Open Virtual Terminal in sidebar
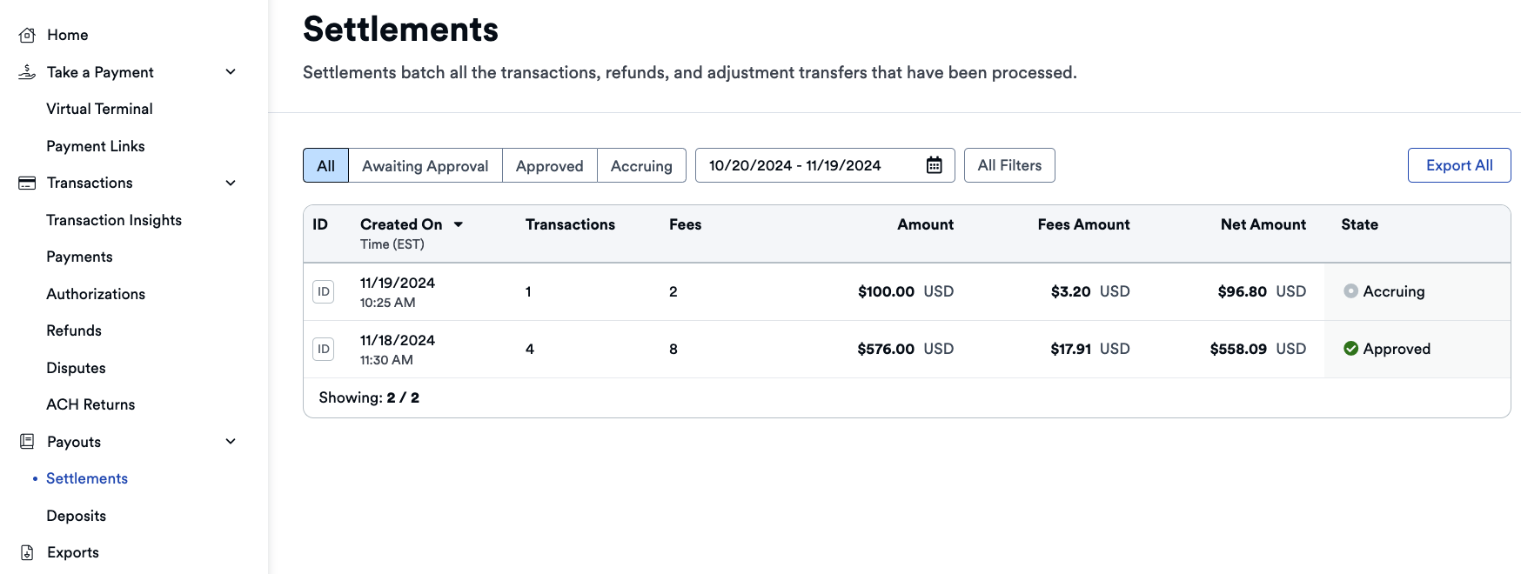1521x574 pixels. click(x=99, y=109)
